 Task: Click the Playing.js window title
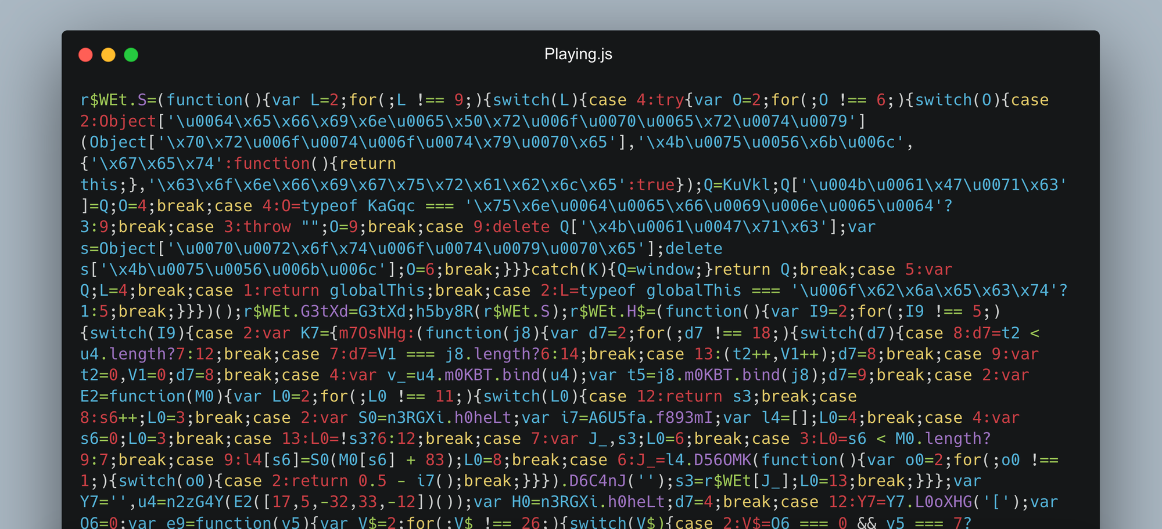pos(578,54)
